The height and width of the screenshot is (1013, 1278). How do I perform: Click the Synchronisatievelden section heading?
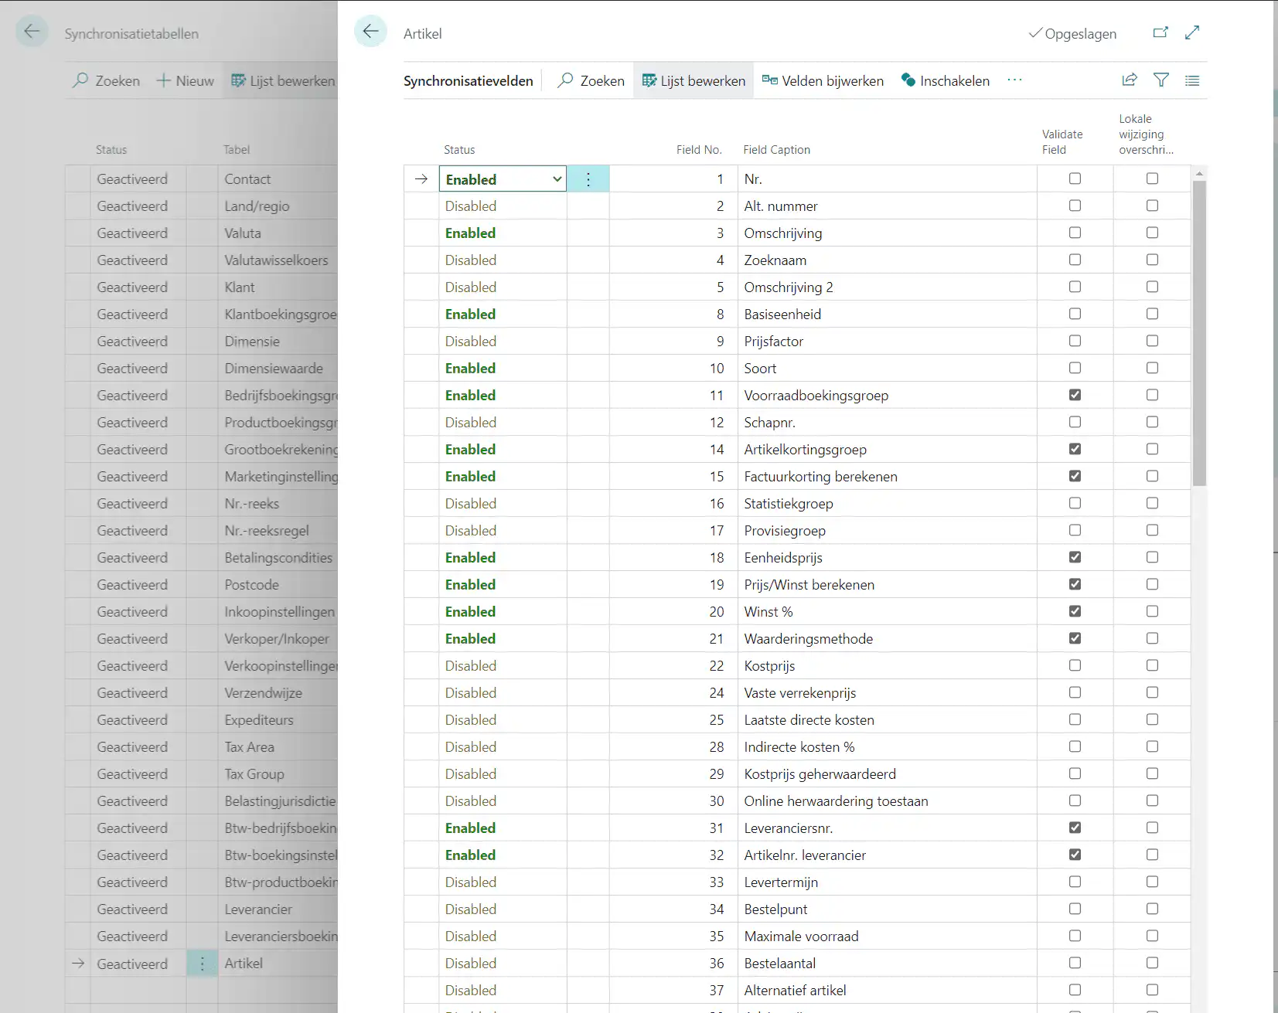coord(468,80)
